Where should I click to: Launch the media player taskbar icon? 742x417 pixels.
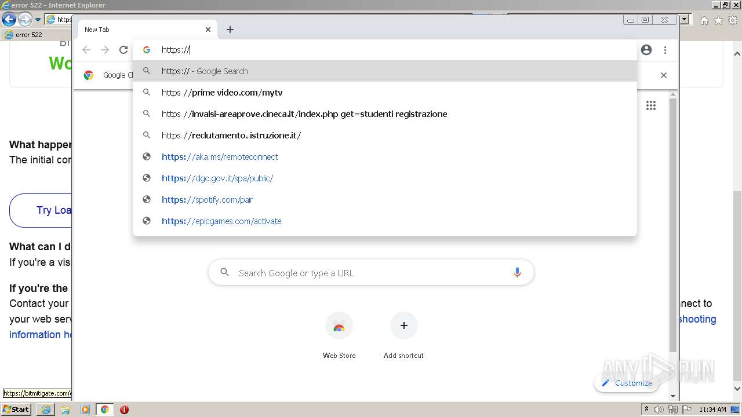[x=85, y=409]
